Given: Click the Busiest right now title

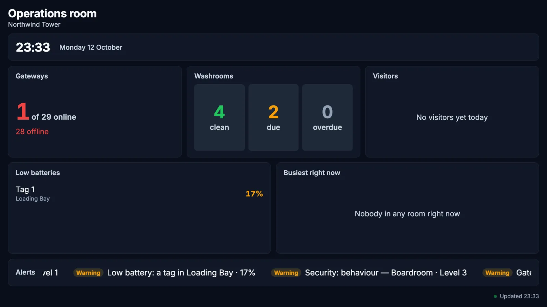Looking at the screenshot, I should pos(312,173).
